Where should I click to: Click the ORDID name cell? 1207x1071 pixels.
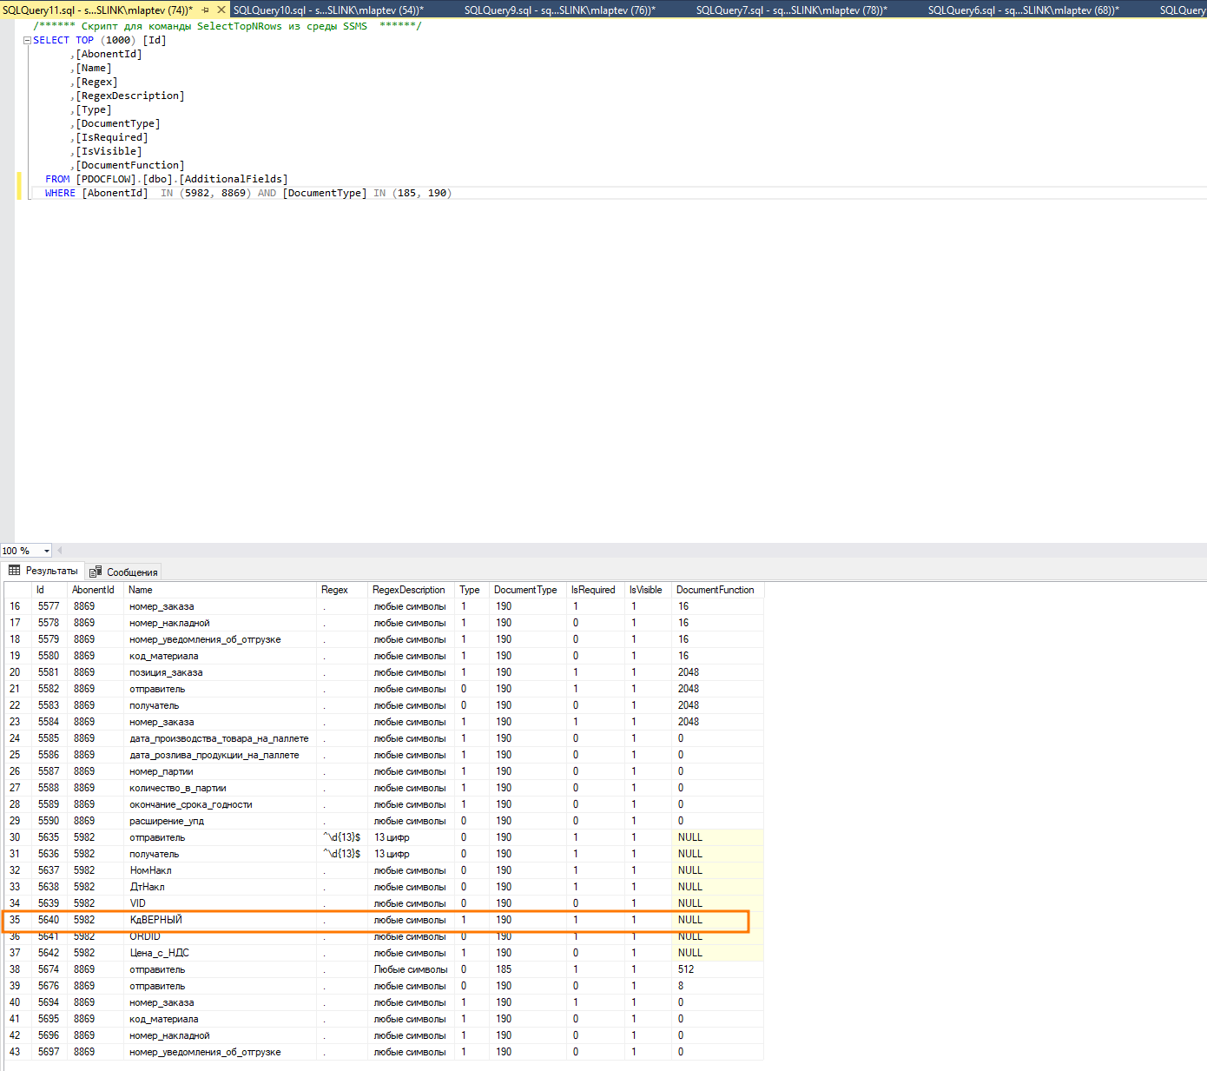click(221, 936)
